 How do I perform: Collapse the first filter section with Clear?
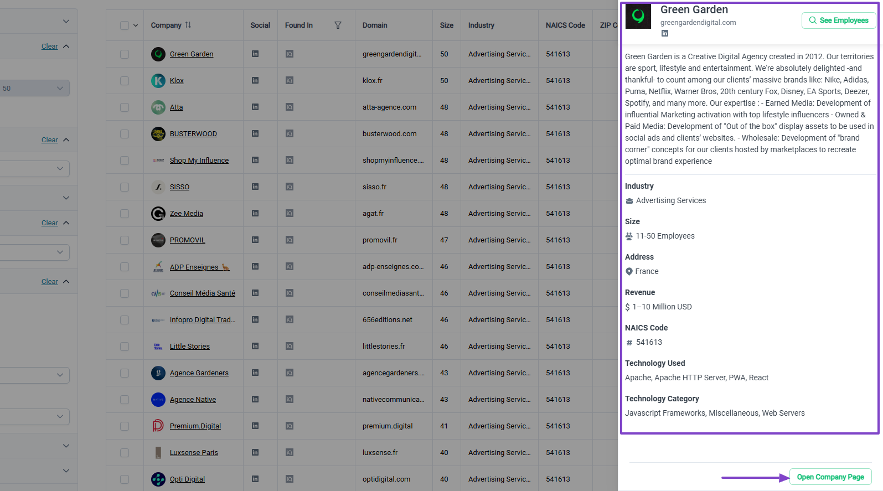[x=66, y=46]
